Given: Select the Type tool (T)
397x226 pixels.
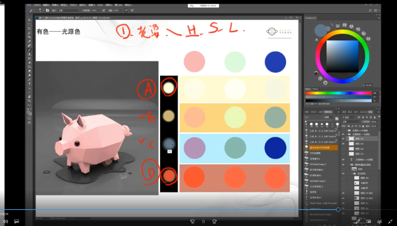Looking at the screenshot, I should [x=29, y=84].
